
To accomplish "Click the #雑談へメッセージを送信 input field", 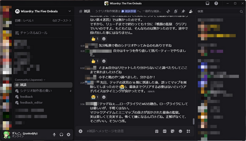I will pos(119,131).
